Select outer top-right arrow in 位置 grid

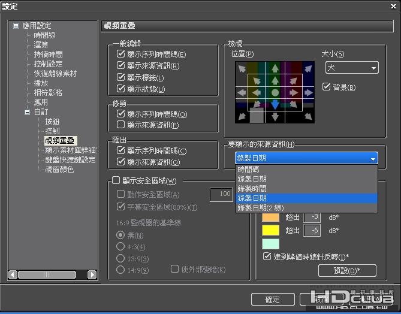tap(308, 68)
